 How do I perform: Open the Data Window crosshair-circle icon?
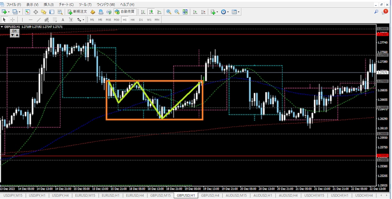click(36, 12)
